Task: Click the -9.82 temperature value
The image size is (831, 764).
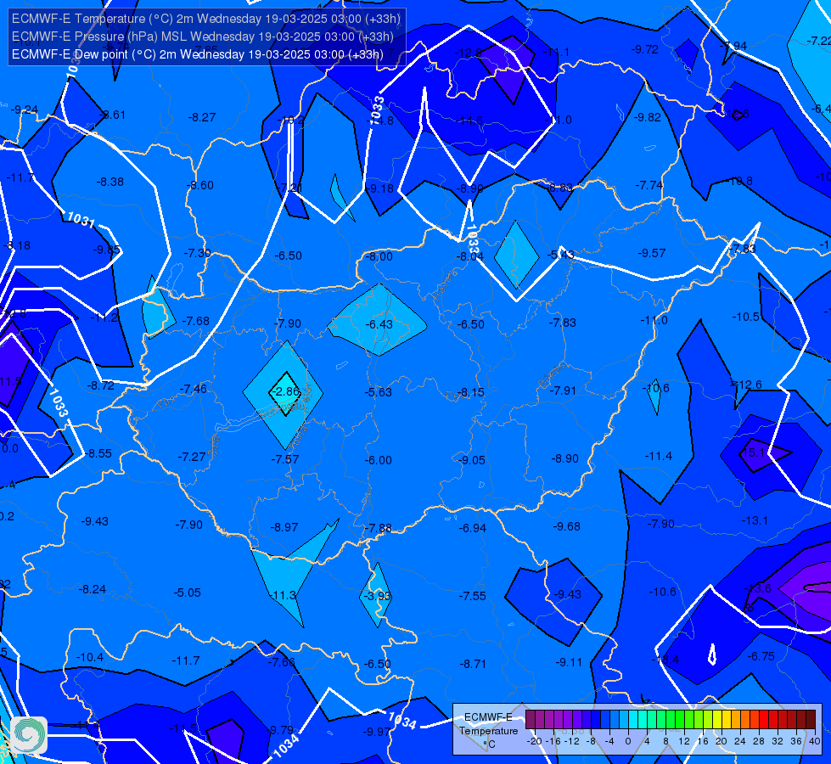Action: [x=648, y=117]
